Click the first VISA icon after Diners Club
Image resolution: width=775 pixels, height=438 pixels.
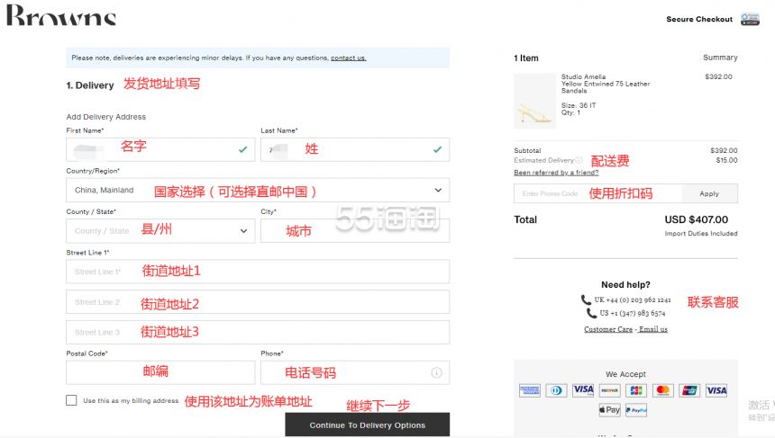583,390
